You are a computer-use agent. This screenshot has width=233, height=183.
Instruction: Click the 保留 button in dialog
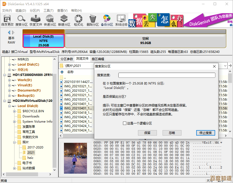[147, 133]
